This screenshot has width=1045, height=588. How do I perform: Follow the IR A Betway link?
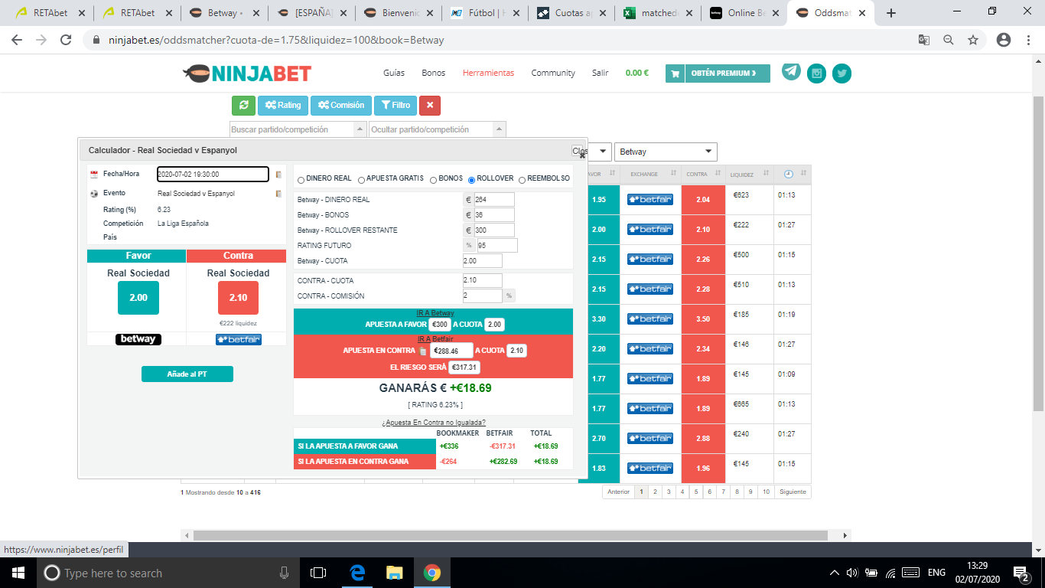point(435,313)
